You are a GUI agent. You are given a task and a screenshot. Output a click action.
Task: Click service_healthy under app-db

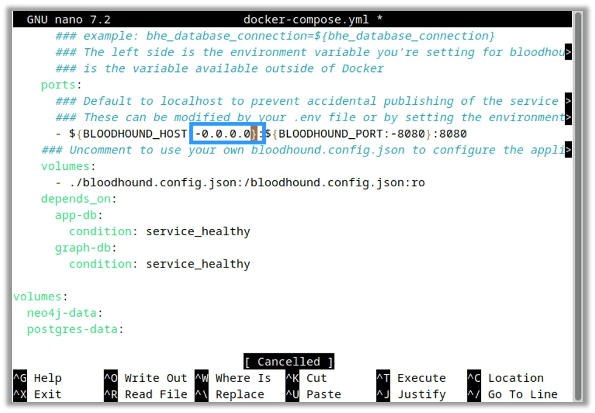point(198,231)
